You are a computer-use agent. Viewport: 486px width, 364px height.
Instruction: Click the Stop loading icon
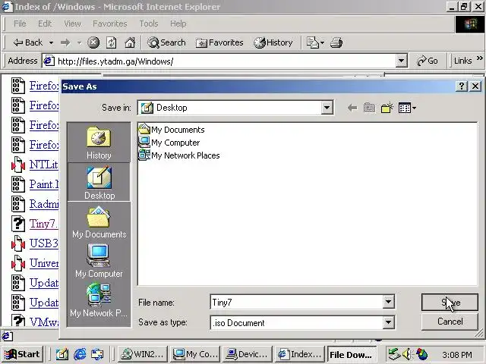[x=93, y=42]
